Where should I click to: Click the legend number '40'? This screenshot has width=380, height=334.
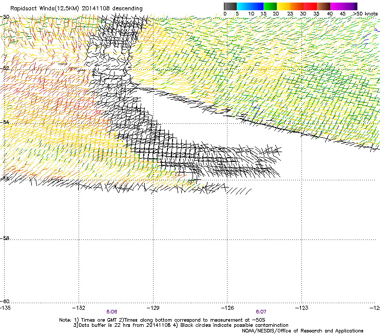pyautogui.click(x=330, y=14)
